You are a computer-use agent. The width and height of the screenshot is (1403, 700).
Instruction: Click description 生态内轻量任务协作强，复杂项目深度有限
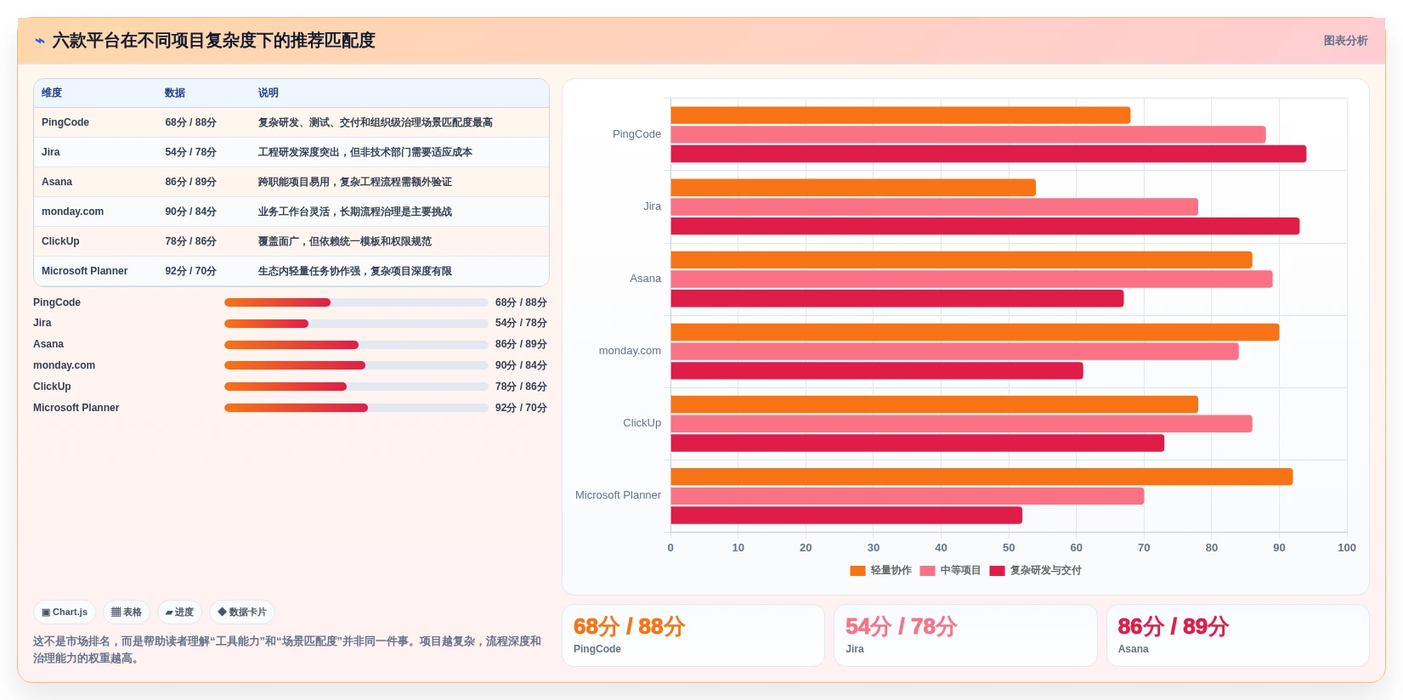point(355,271)
